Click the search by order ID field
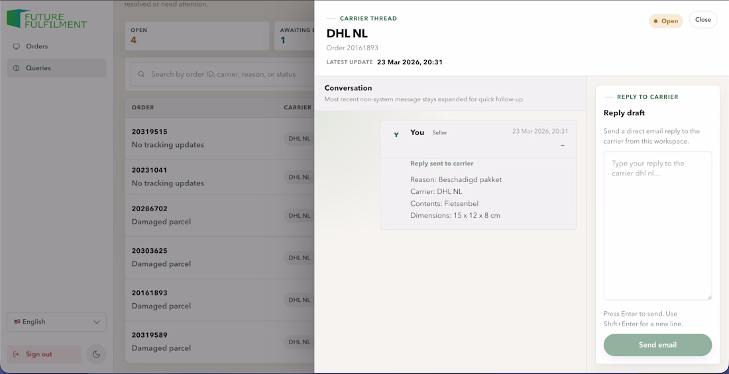729x374 pixels. (222, 74)
